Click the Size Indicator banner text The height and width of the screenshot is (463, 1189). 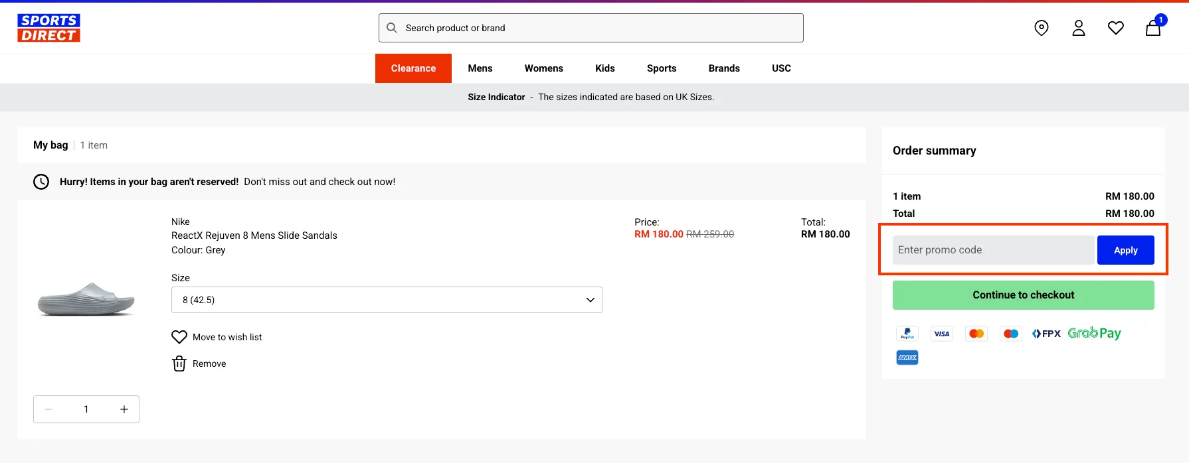click(591, 97)
